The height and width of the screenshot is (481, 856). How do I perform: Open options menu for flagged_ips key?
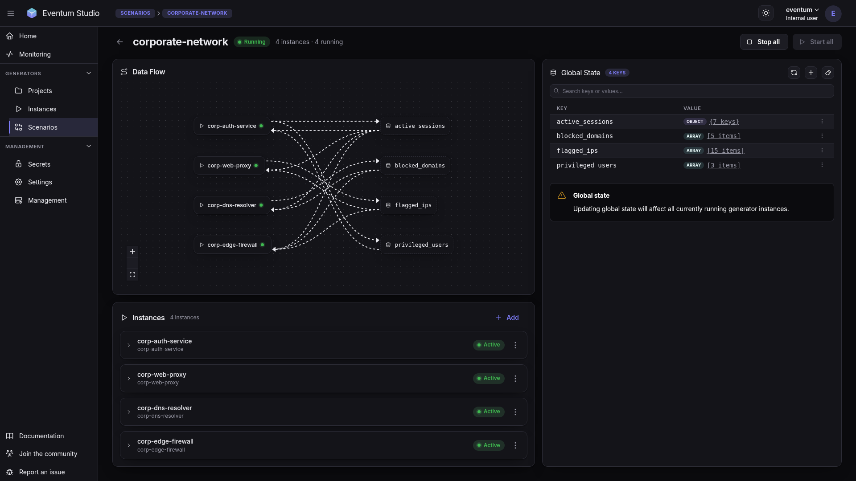(822, 151)
